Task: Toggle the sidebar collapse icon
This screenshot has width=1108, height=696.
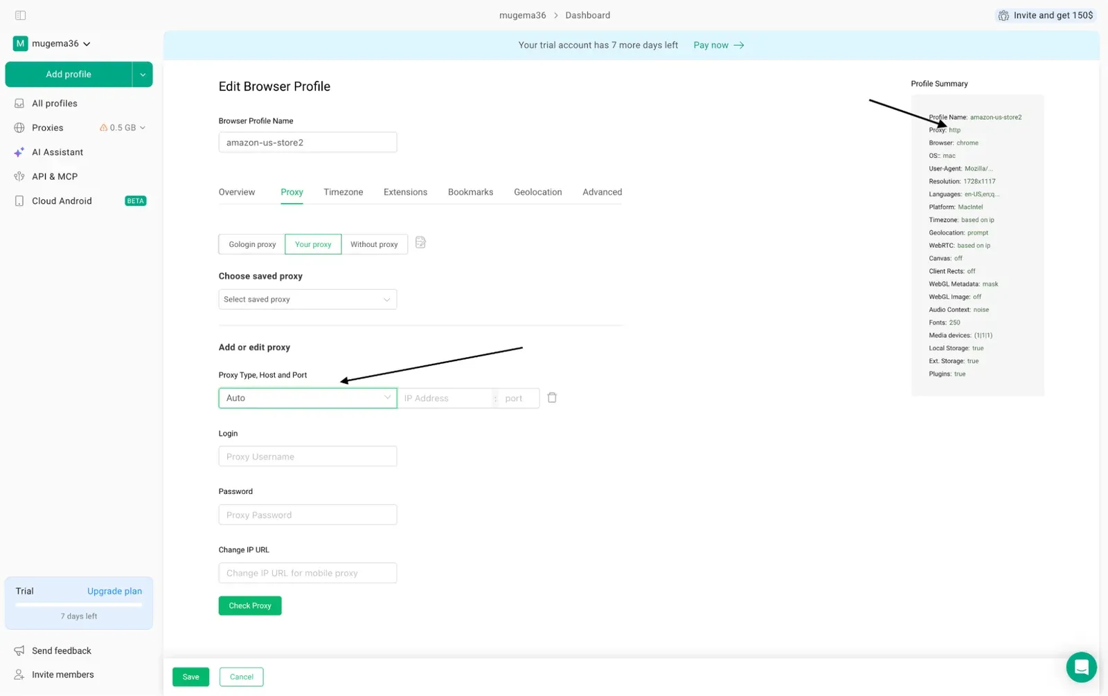Action: coord(21,15)
